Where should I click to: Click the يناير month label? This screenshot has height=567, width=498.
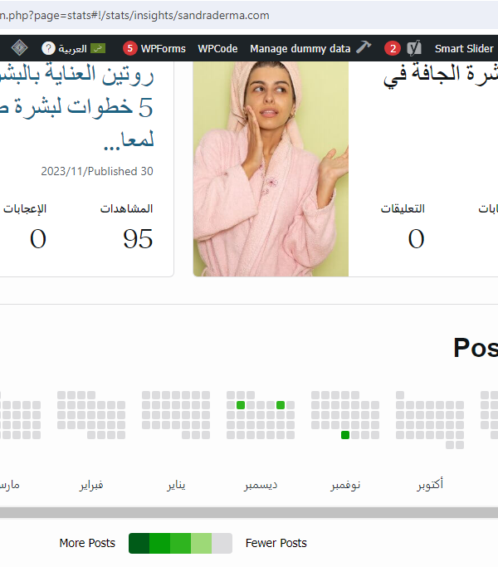click(x=176, y=485)
